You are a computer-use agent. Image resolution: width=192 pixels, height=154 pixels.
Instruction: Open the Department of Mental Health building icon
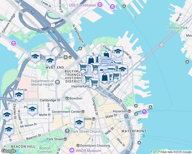click(x=57, y=82)
